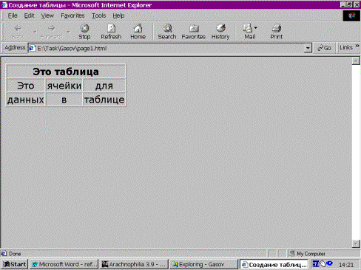The width and height of the screenshot is (361, 270).
Task: Click the 'Создание таблиц...' taskbar button
Action: [x=274, y=264]
